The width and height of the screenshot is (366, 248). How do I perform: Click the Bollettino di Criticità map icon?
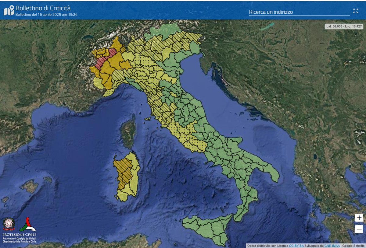tap(9, 10)
